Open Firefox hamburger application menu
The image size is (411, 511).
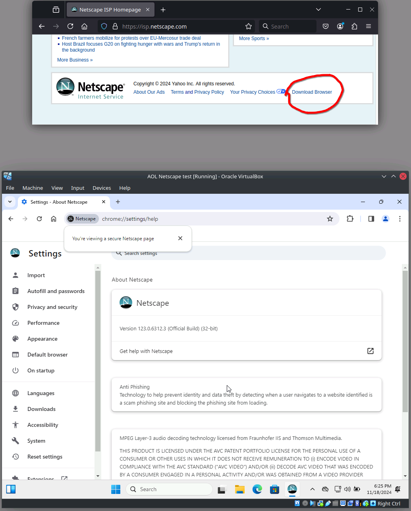pos(369,27)
